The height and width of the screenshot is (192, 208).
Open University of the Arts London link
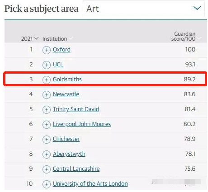click(x=90, y=184)
